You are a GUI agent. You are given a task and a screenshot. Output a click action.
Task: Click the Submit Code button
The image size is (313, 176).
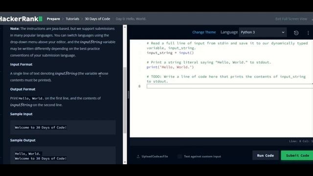pyautogui.click(x=297, y=155)
